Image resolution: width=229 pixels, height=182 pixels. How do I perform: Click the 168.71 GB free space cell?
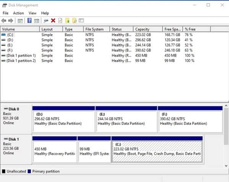click(173, 35)
